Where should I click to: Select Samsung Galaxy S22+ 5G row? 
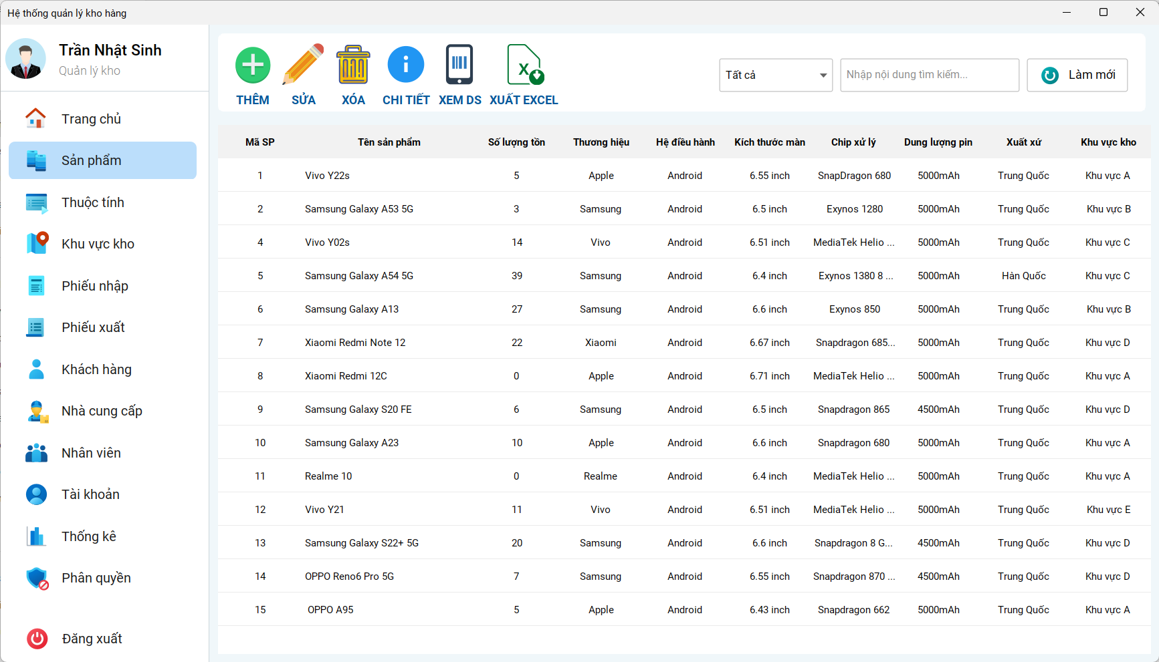(x=684, y=543)
